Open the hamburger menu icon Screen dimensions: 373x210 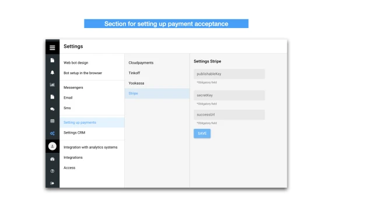(x=52, y=48)
